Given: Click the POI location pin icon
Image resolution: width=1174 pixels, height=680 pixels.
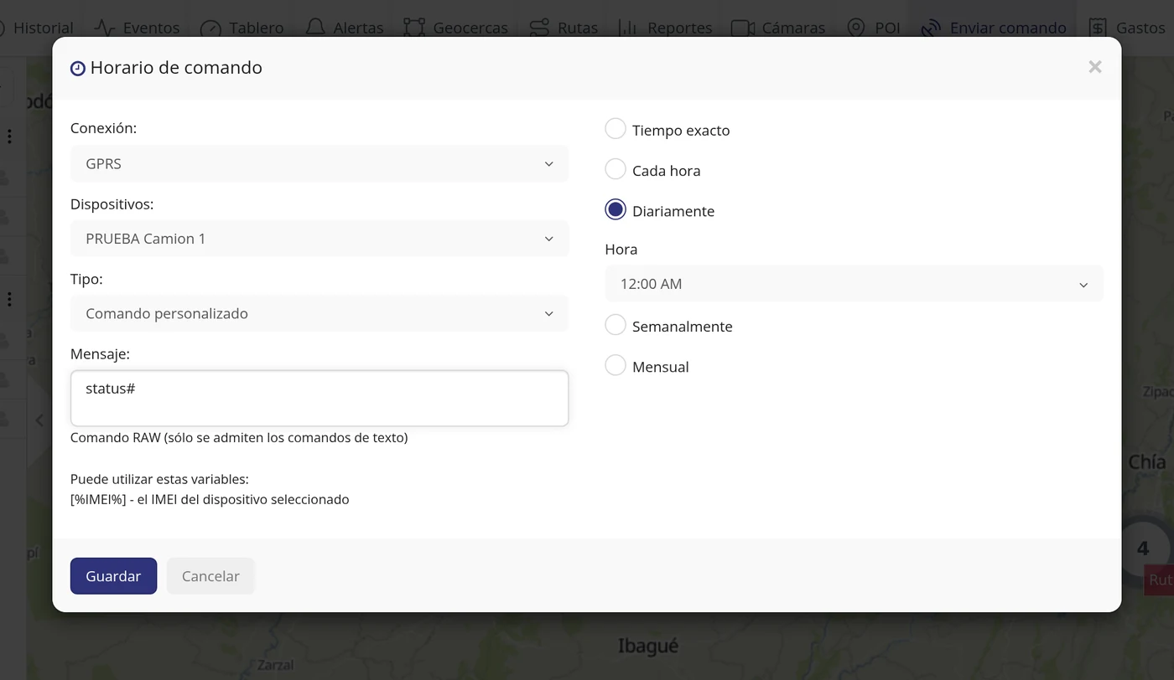Looking at the screenshot, I should click(855, 28).
